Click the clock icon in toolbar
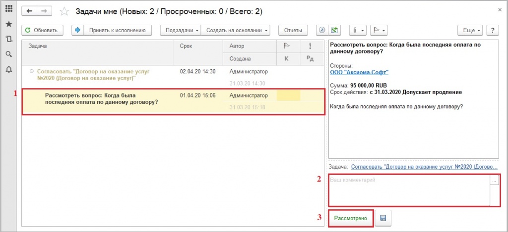The width and height of the screenshot is (508, 232). tap(322, 30)
